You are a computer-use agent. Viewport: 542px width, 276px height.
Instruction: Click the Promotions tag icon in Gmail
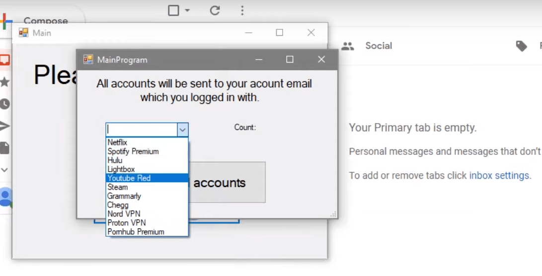click(521, 46)
